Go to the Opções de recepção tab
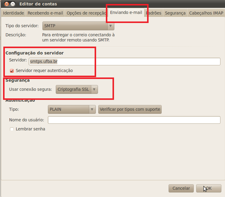The height and width of the screenshot is (197, 225). click(x=86, y=13)
